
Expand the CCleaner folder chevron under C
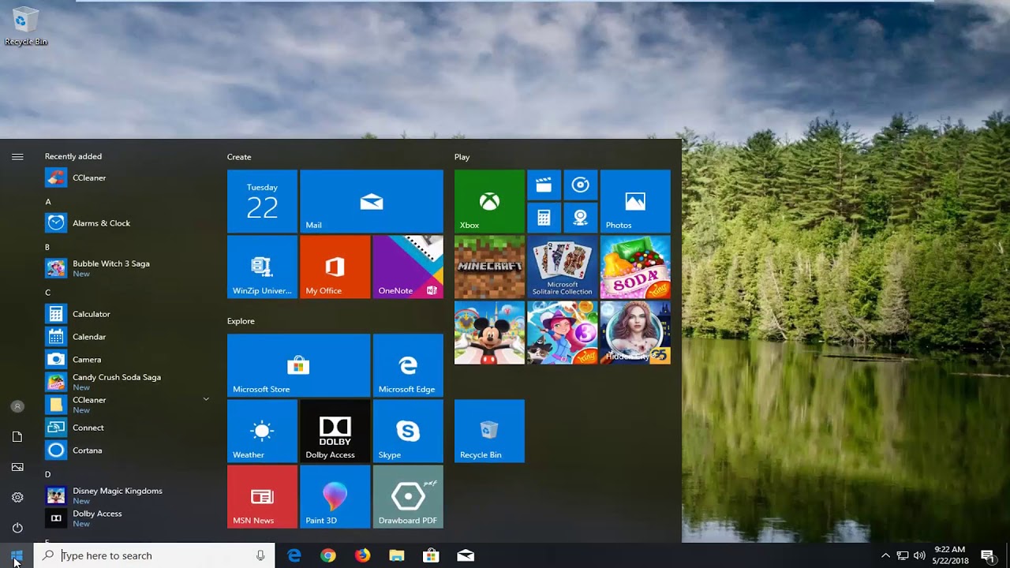206,399
